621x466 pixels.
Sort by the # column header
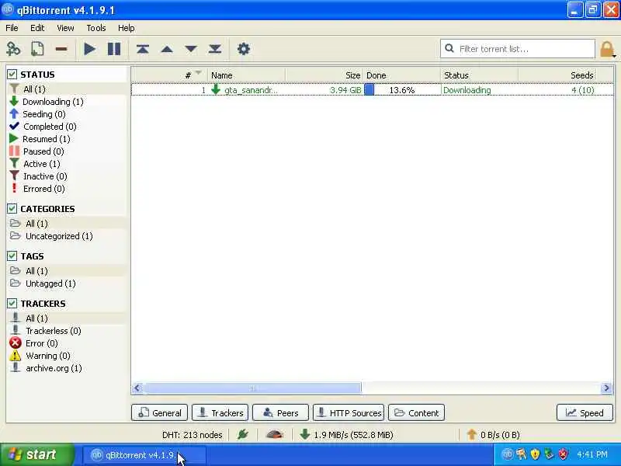(x=169, y=75)
